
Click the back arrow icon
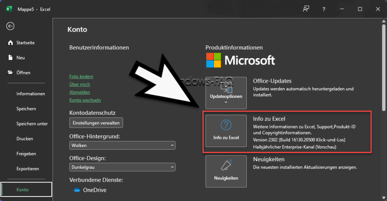pyautogui.click(x=10, y=26)
